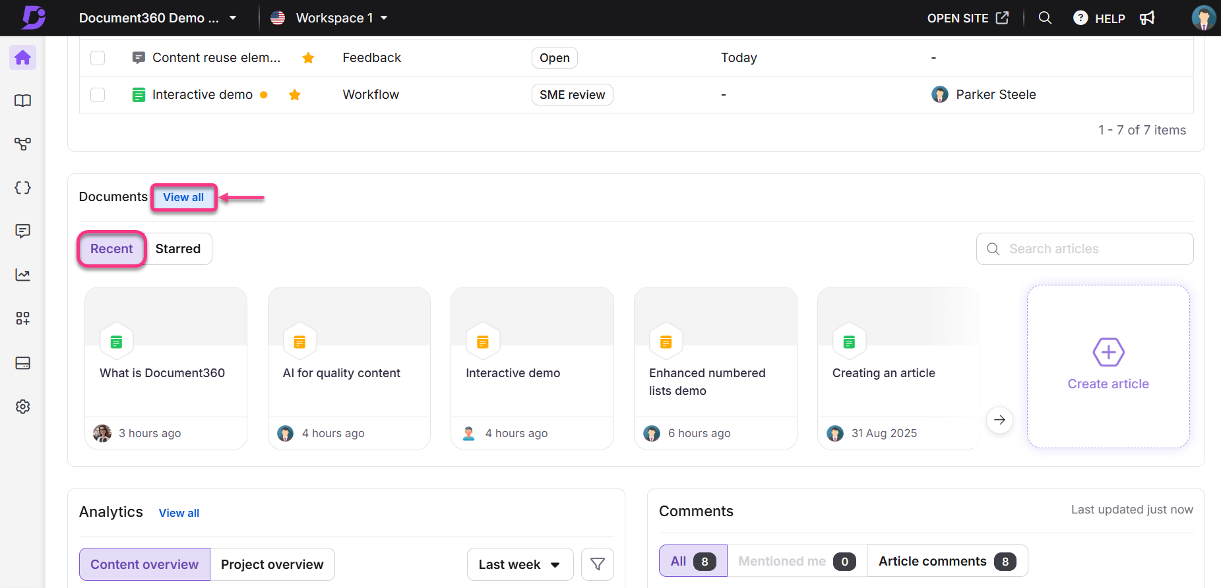Open the Interactive demo document card

point(532,368)
